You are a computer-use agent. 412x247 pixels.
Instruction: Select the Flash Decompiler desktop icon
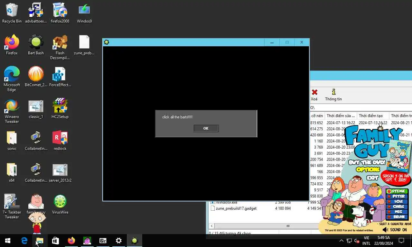tap(60, 48)
